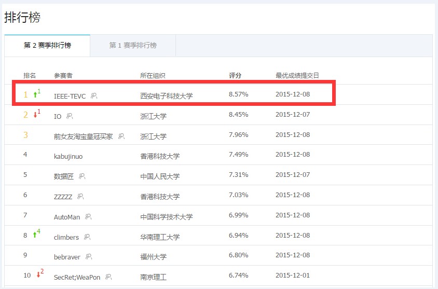This screenshot has width=438, height=289.
Task: Click submission date 2015-12-01
Action: tap(293, 276)
